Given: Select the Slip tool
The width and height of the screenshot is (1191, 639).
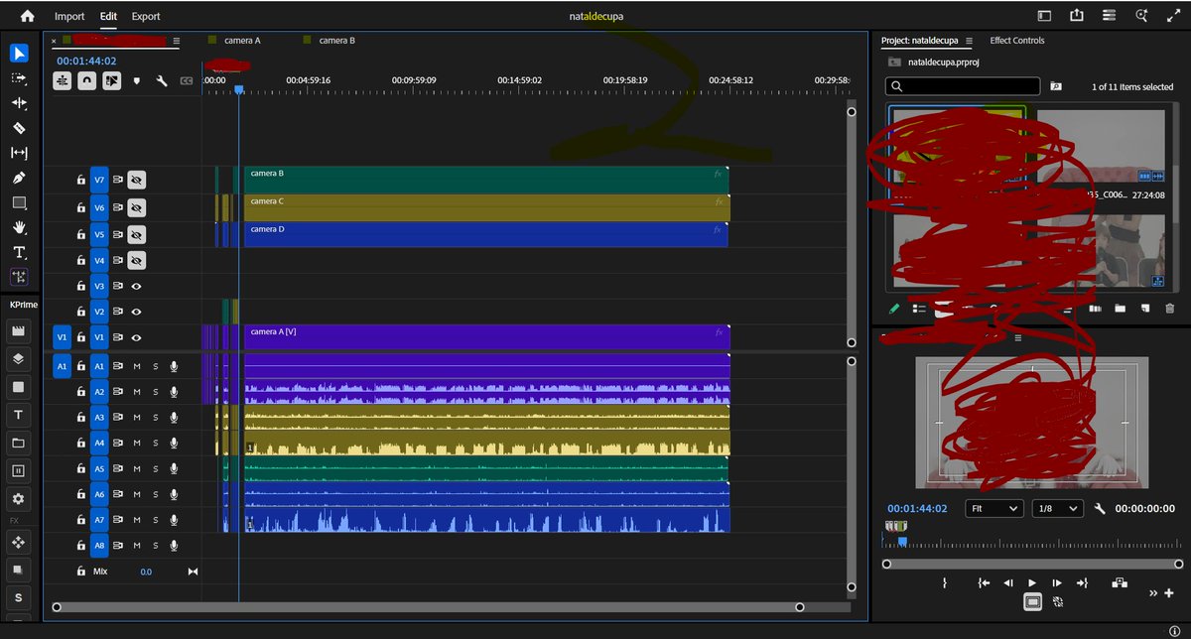Looking at the screenshot, I should [x=19, y=153].
